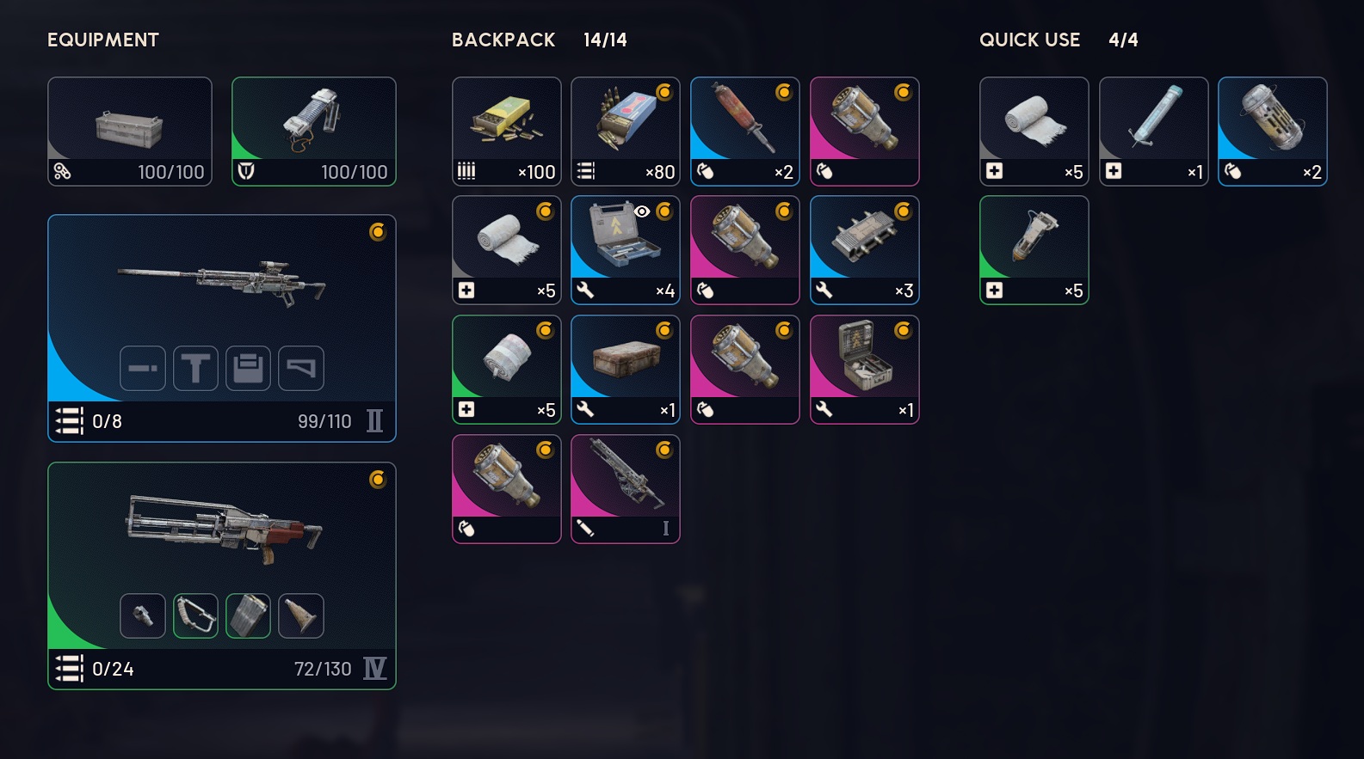Select the rusty brown chest item x1
Screen dimensions: 1364x759
(x=626, y=370)
